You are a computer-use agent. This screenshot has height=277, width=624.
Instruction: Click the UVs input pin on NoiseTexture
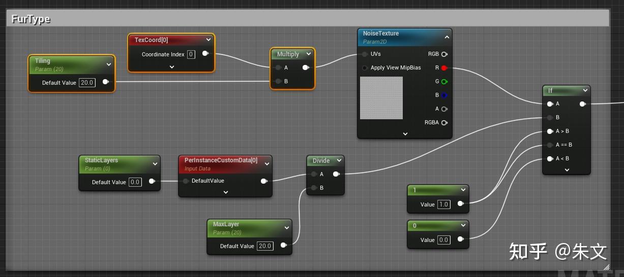click(x=365, y=54)
